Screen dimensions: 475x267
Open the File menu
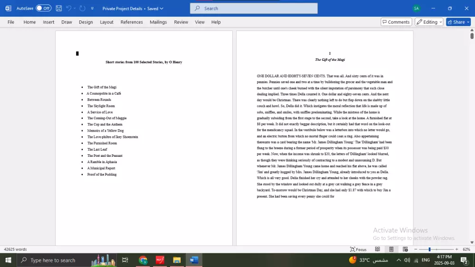coord(11,22)
